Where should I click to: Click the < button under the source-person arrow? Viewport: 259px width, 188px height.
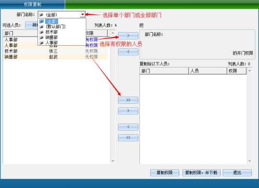tap(128, 52)
